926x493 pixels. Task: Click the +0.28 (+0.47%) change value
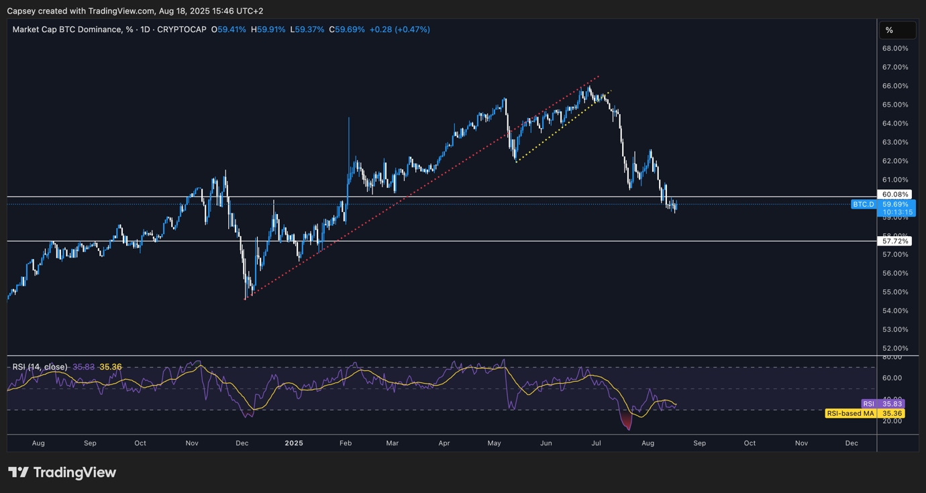point(400,30)
